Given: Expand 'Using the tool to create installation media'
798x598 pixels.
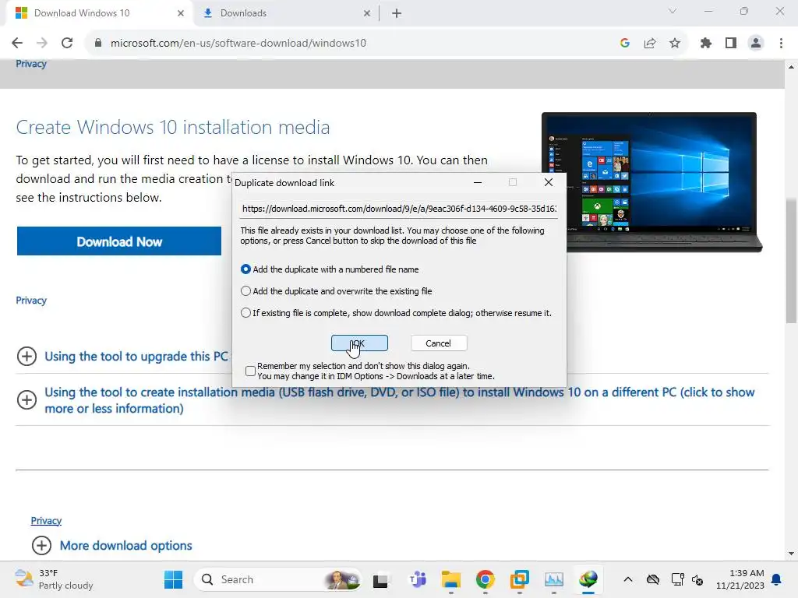Looking at the screenshot, I should (x=400, y=400).
